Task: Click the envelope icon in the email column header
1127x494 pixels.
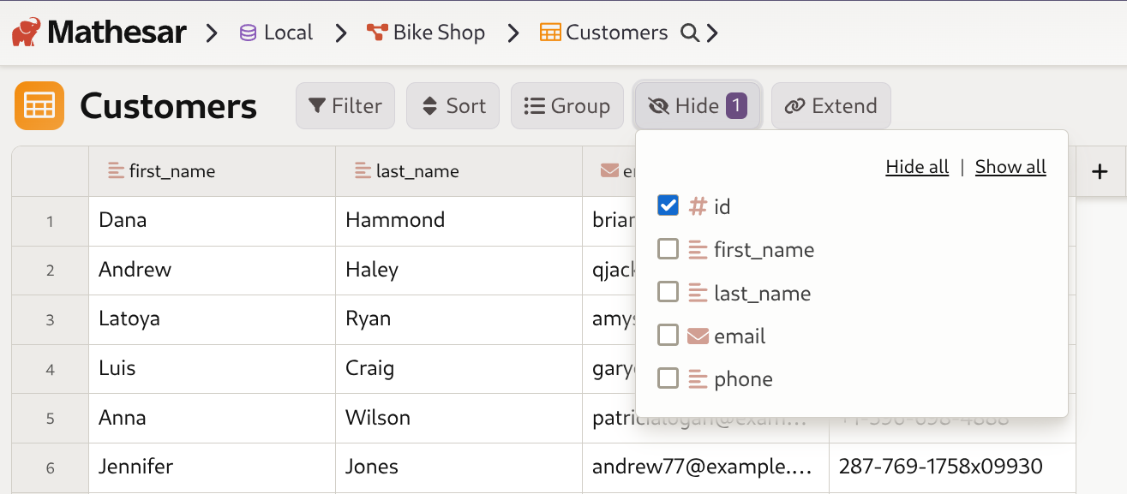Action: [609, 170]
